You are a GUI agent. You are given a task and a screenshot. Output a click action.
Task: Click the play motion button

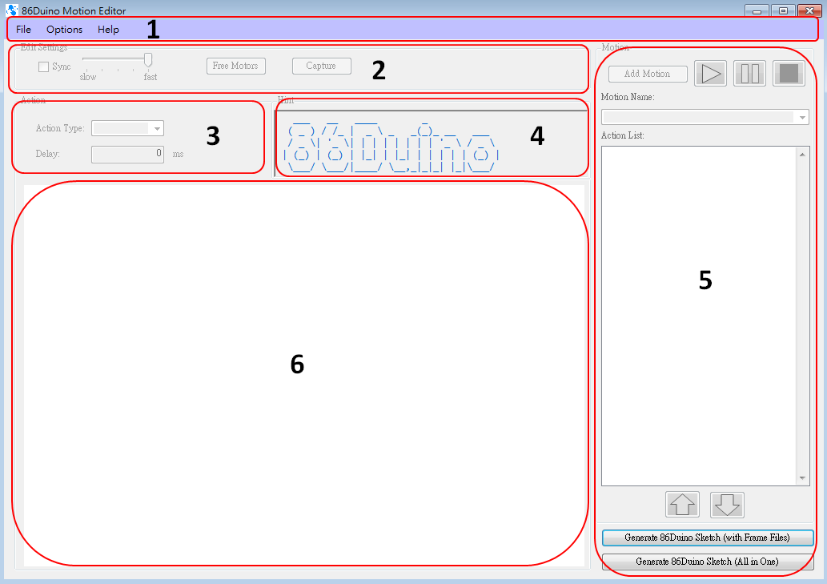tap(710, 74)
